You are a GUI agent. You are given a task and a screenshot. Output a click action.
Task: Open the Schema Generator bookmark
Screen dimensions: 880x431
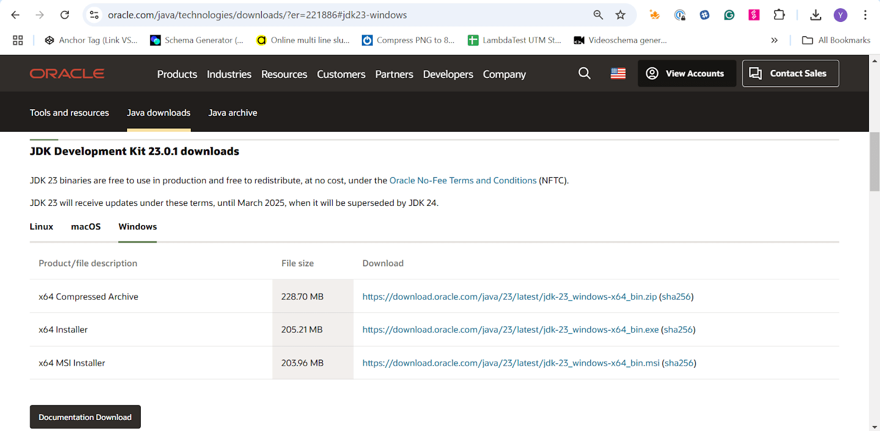pyautogui.click(x=197, y=40)
